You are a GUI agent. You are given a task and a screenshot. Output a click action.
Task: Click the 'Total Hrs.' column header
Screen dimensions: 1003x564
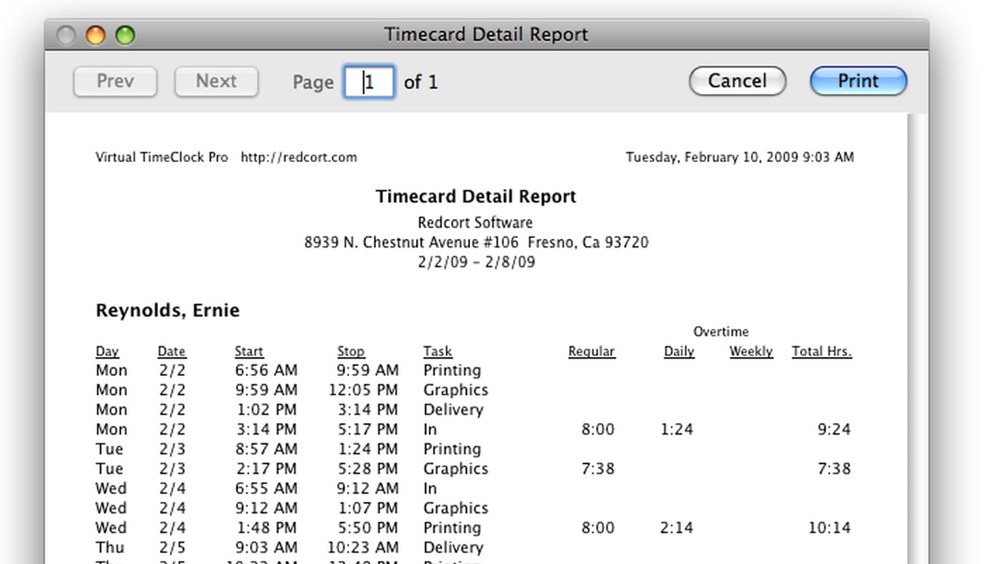click(822, 352)
